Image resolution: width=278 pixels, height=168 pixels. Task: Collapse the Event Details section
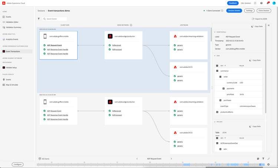215,32
